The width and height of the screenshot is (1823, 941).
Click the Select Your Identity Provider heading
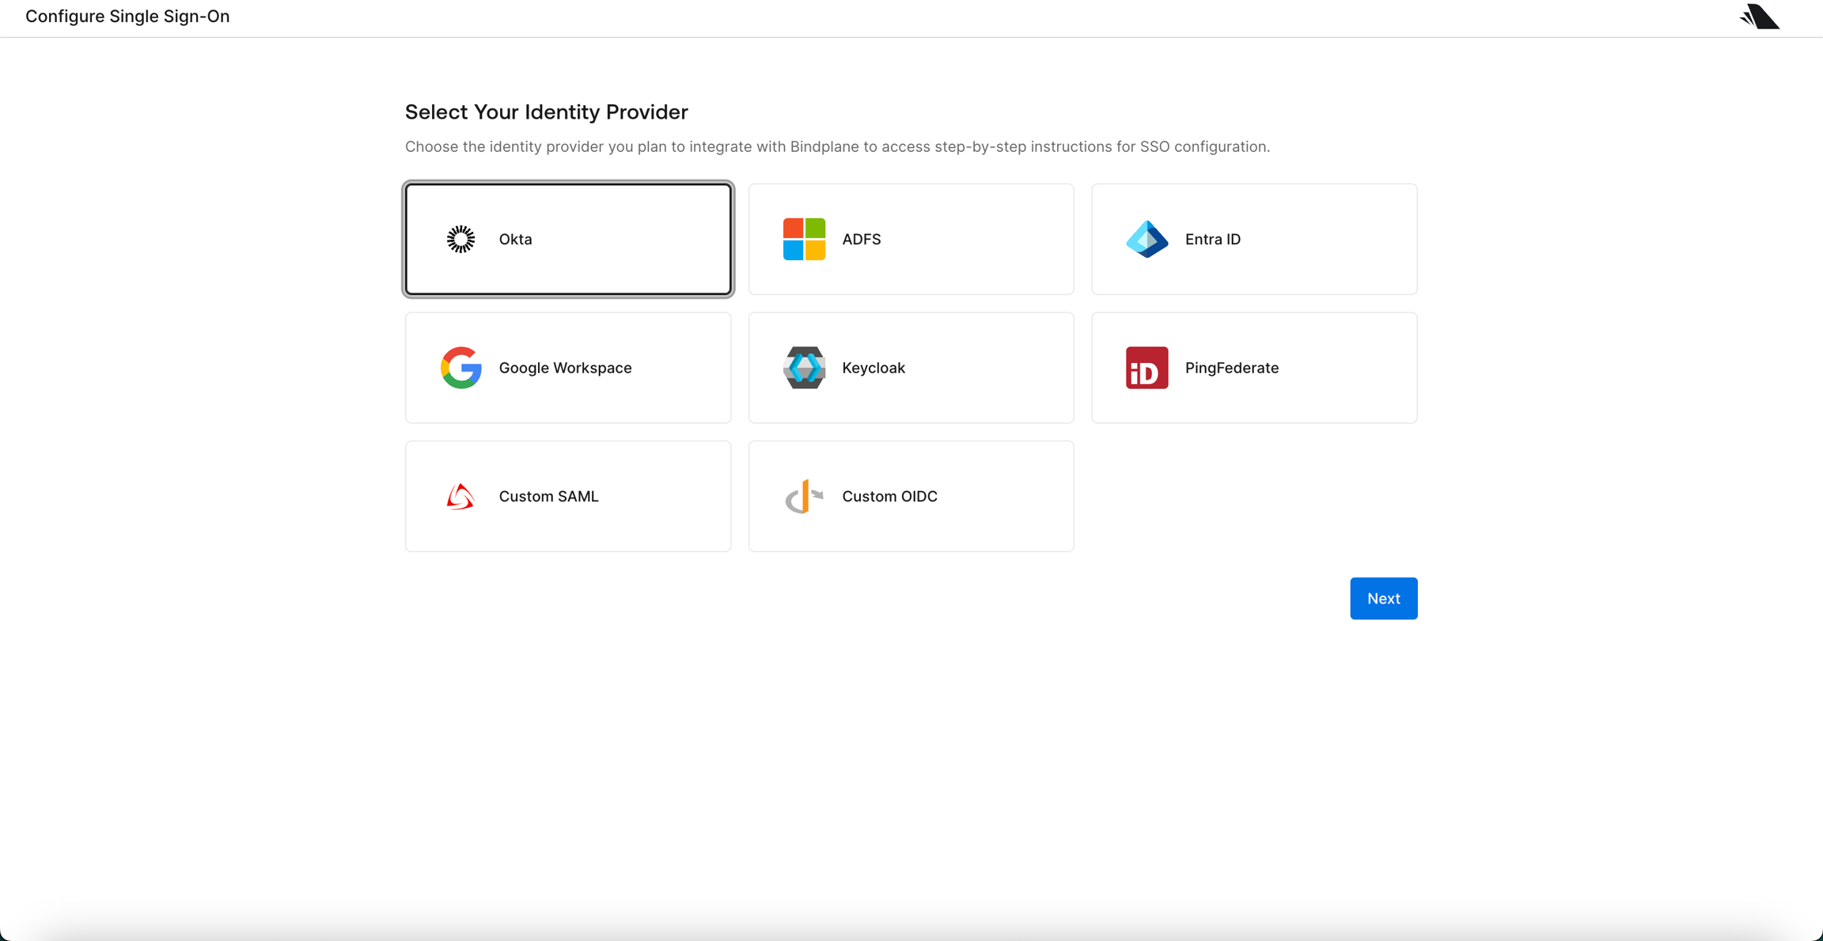(546, 111)
